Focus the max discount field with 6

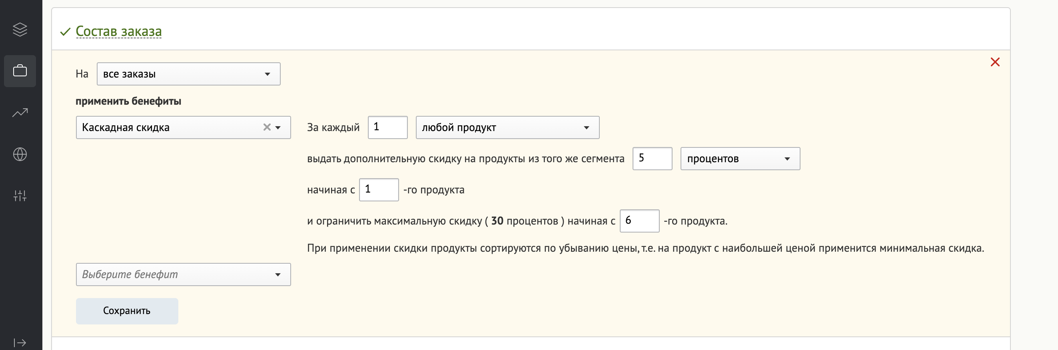pos(639,221)
